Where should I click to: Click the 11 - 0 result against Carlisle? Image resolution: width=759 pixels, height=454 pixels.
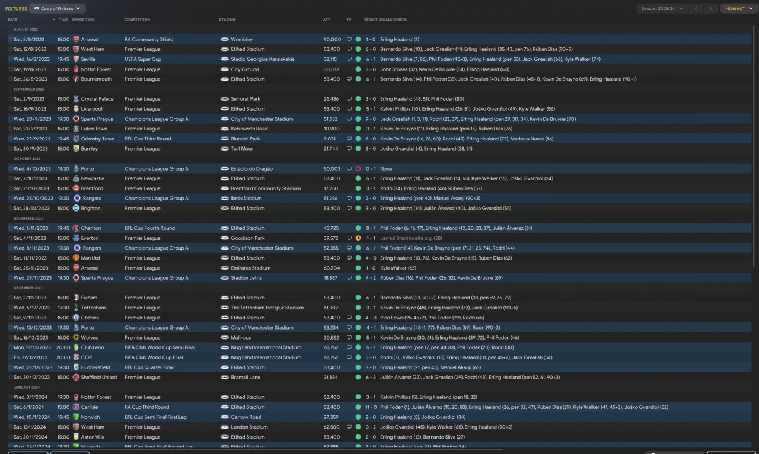pos(371,407)
